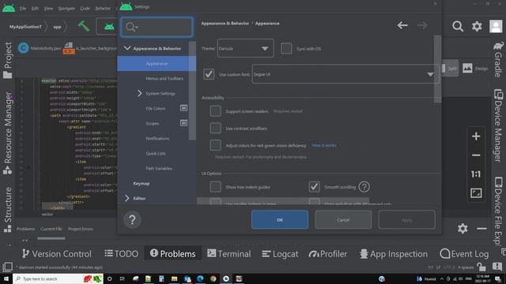Switch to Design view icon
The image size is (506, 284).
[x=475, y=69]
